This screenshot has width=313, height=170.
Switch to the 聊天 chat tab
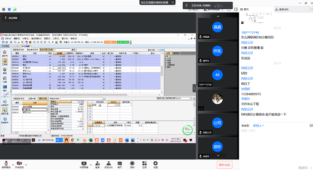pyautogui.click(x=245, y=9)
